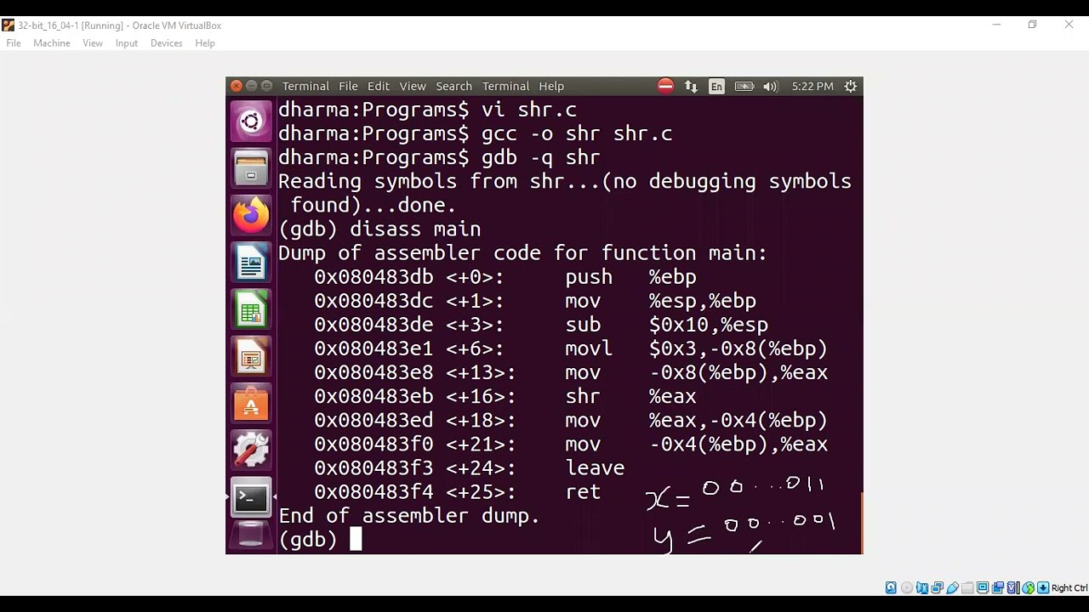Click the 'disass main' command text
Viewport: 1089px width, 612px height.
pyautogui.click(x=415, y=229)
